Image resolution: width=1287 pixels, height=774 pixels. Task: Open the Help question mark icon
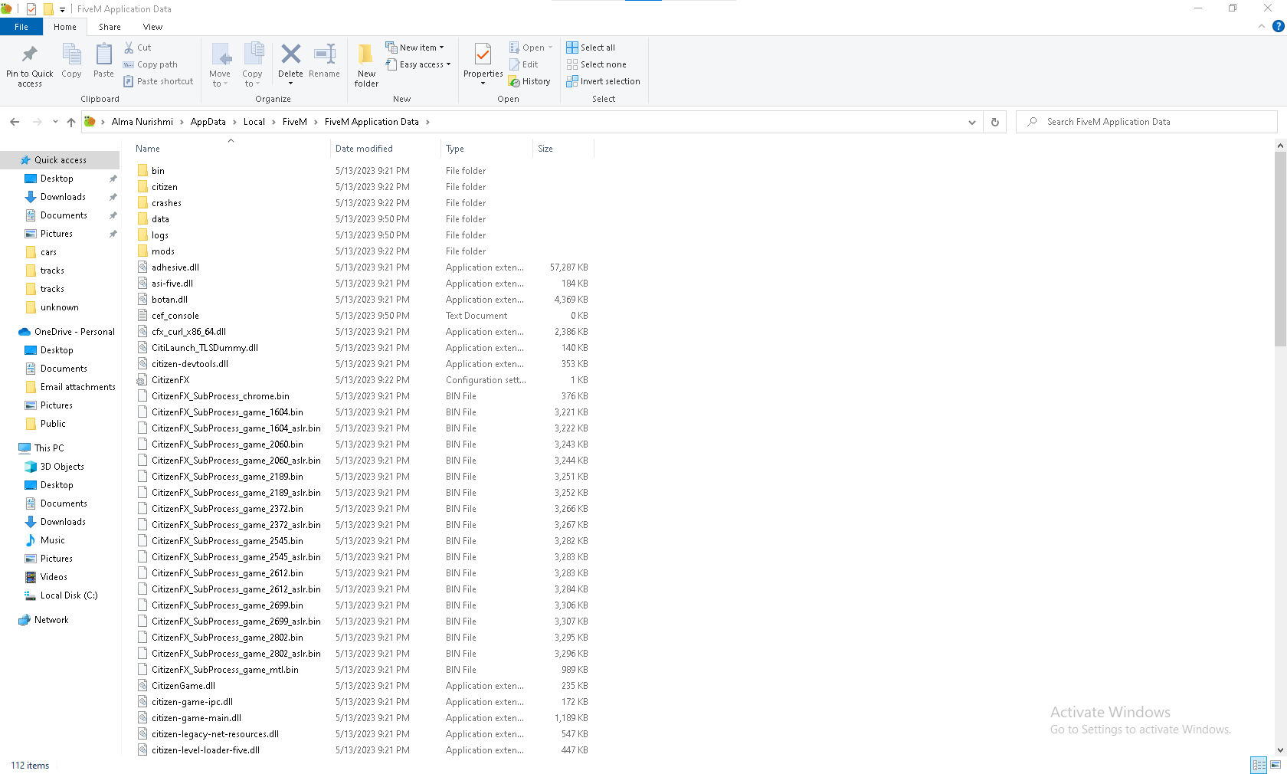(1278, 26)
